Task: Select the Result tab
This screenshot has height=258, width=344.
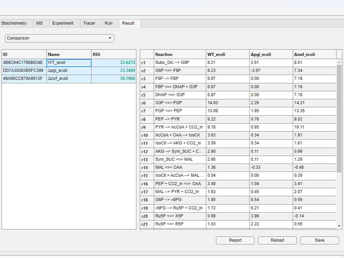Action: (x=128, y=23)
